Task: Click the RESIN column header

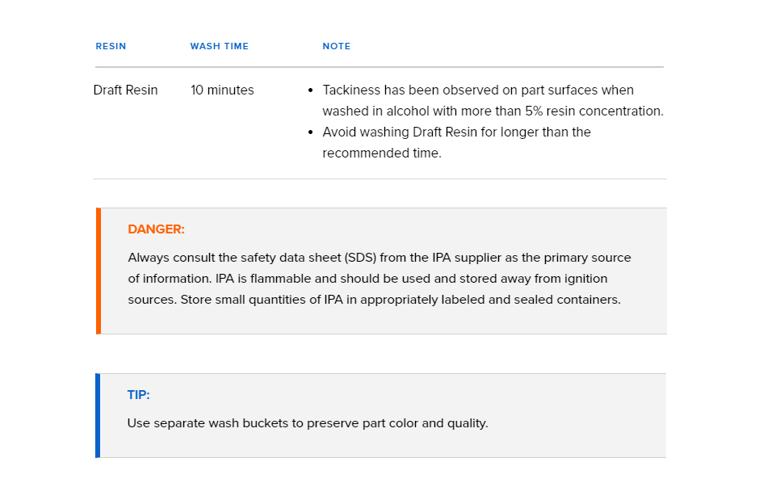Action: click(111, 46)
